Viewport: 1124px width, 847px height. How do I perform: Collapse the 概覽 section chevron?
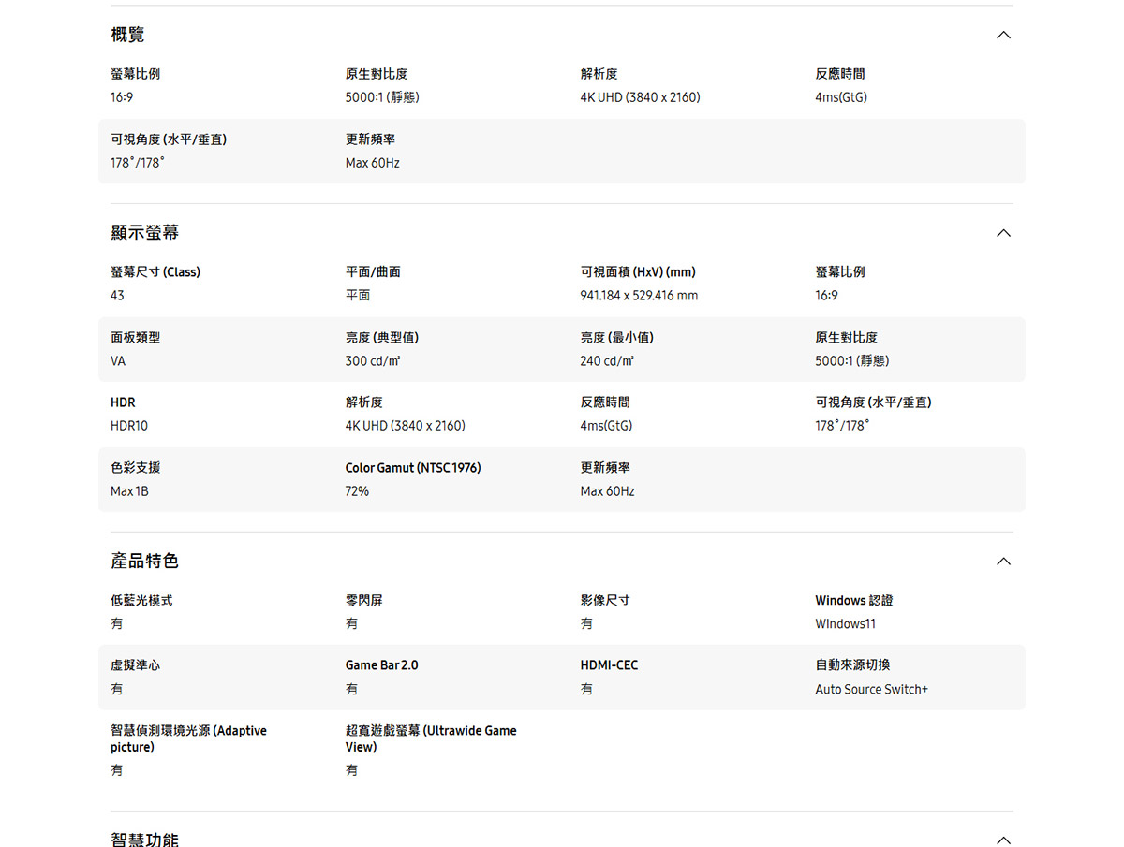(1003, 35)
